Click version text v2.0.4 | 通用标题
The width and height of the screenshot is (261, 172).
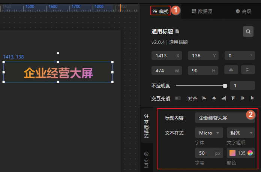(169, 42)
